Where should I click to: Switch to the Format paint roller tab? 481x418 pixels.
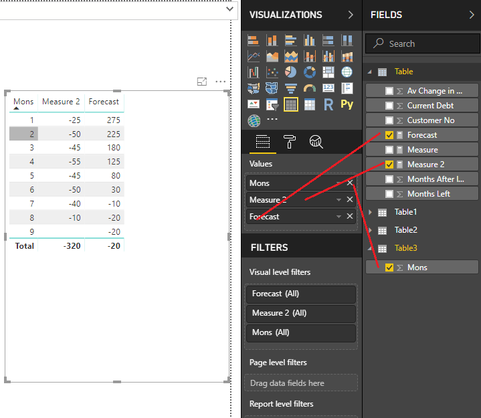tap(289, 142)
